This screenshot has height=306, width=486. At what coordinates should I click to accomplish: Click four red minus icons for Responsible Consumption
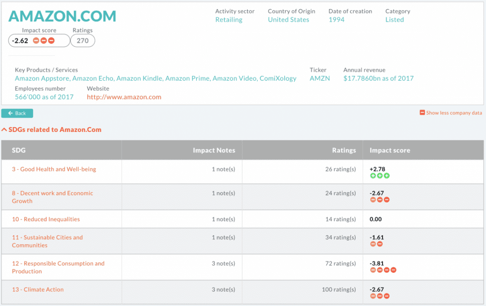[383, 270]
